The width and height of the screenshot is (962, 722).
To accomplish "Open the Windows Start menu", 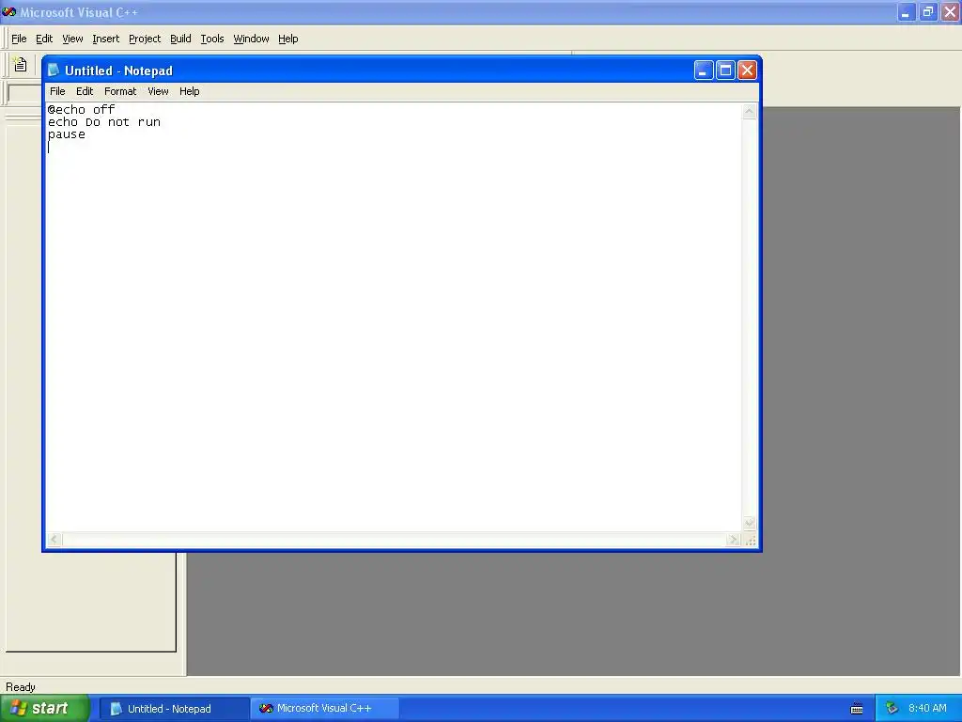I will pyautogui.click(x=45, y=708).
